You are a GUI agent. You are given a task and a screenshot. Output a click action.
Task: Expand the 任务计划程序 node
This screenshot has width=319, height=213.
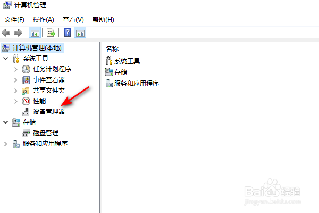15,70
